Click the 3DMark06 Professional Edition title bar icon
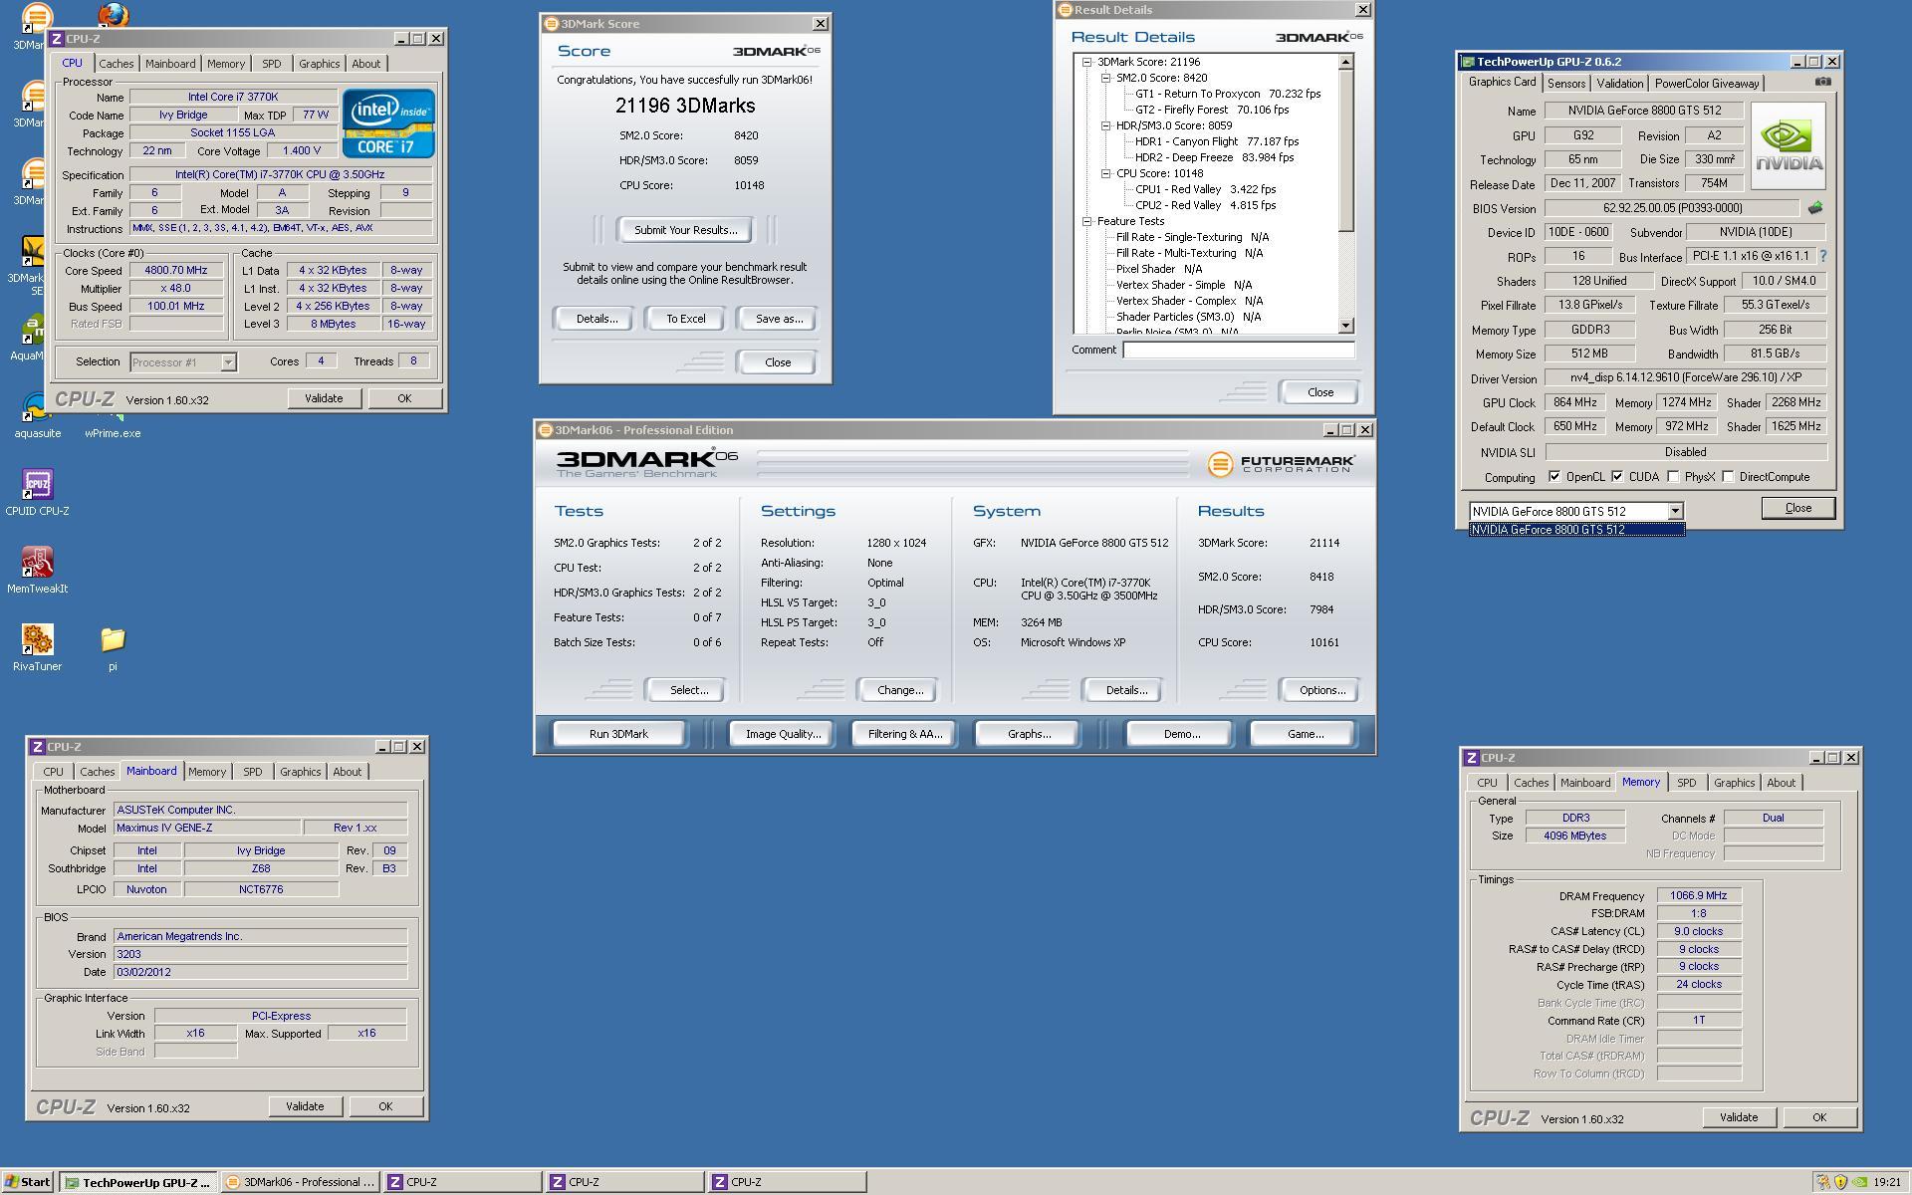The image size is (1912, 1195). [x=545, y=430]
